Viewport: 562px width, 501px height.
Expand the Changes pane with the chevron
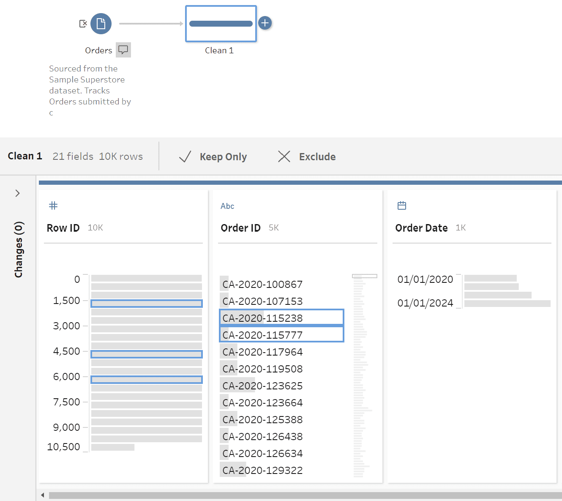[x=17, y=193]
